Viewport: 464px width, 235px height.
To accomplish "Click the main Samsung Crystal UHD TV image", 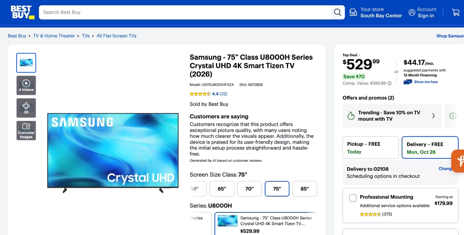I will tap(113, 153).
